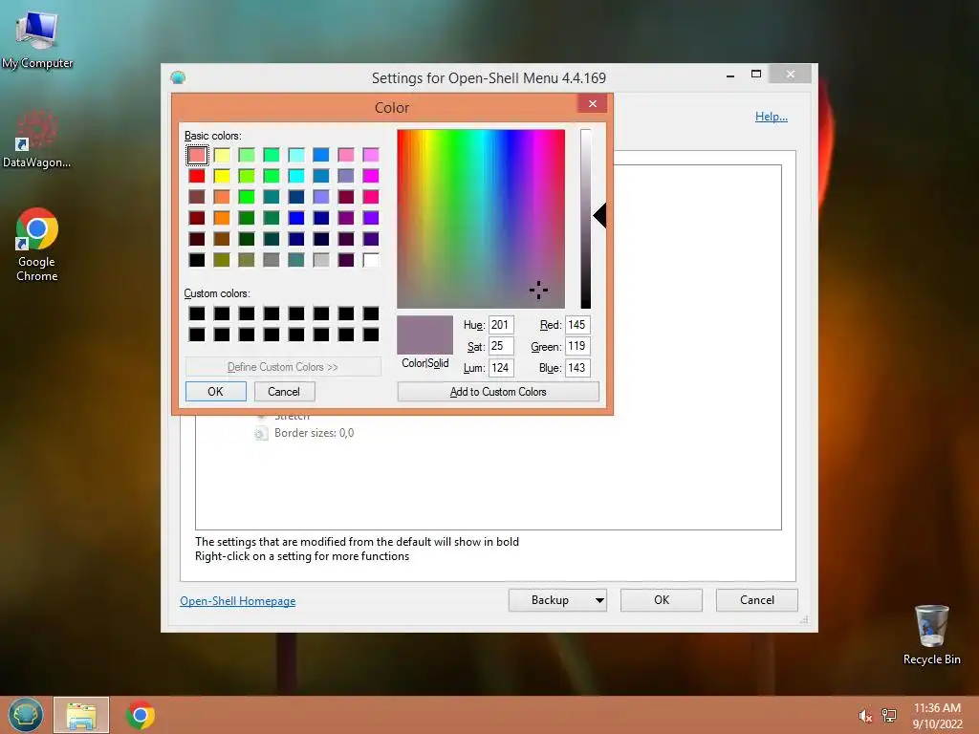979x734 pixels.
Task: Click in the Green value field
Action: pos(577,346)
